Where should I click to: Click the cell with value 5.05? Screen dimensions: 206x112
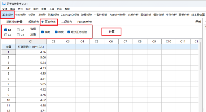click(31, 84)
